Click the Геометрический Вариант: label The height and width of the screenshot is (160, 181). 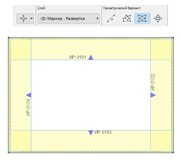pyautogui.click(x=122, y=8)
